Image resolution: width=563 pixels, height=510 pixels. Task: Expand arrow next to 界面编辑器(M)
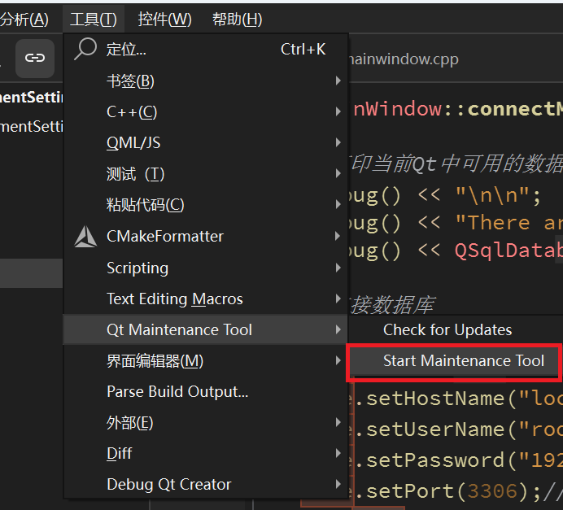pyautogui.click(x=338, y=360)
